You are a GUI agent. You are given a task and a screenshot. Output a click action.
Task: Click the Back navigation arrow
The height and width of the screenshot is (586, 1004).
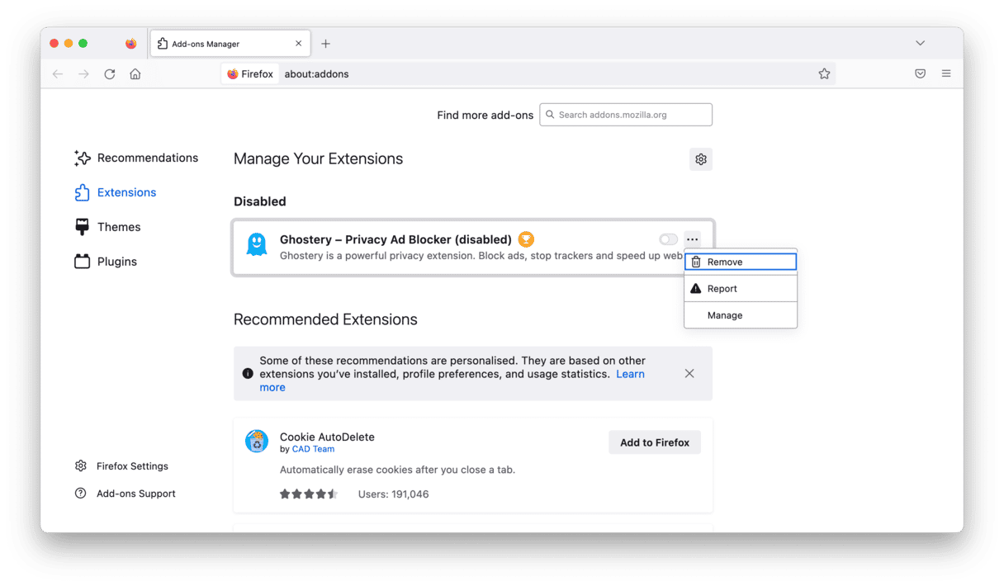(x=58, y=74)
